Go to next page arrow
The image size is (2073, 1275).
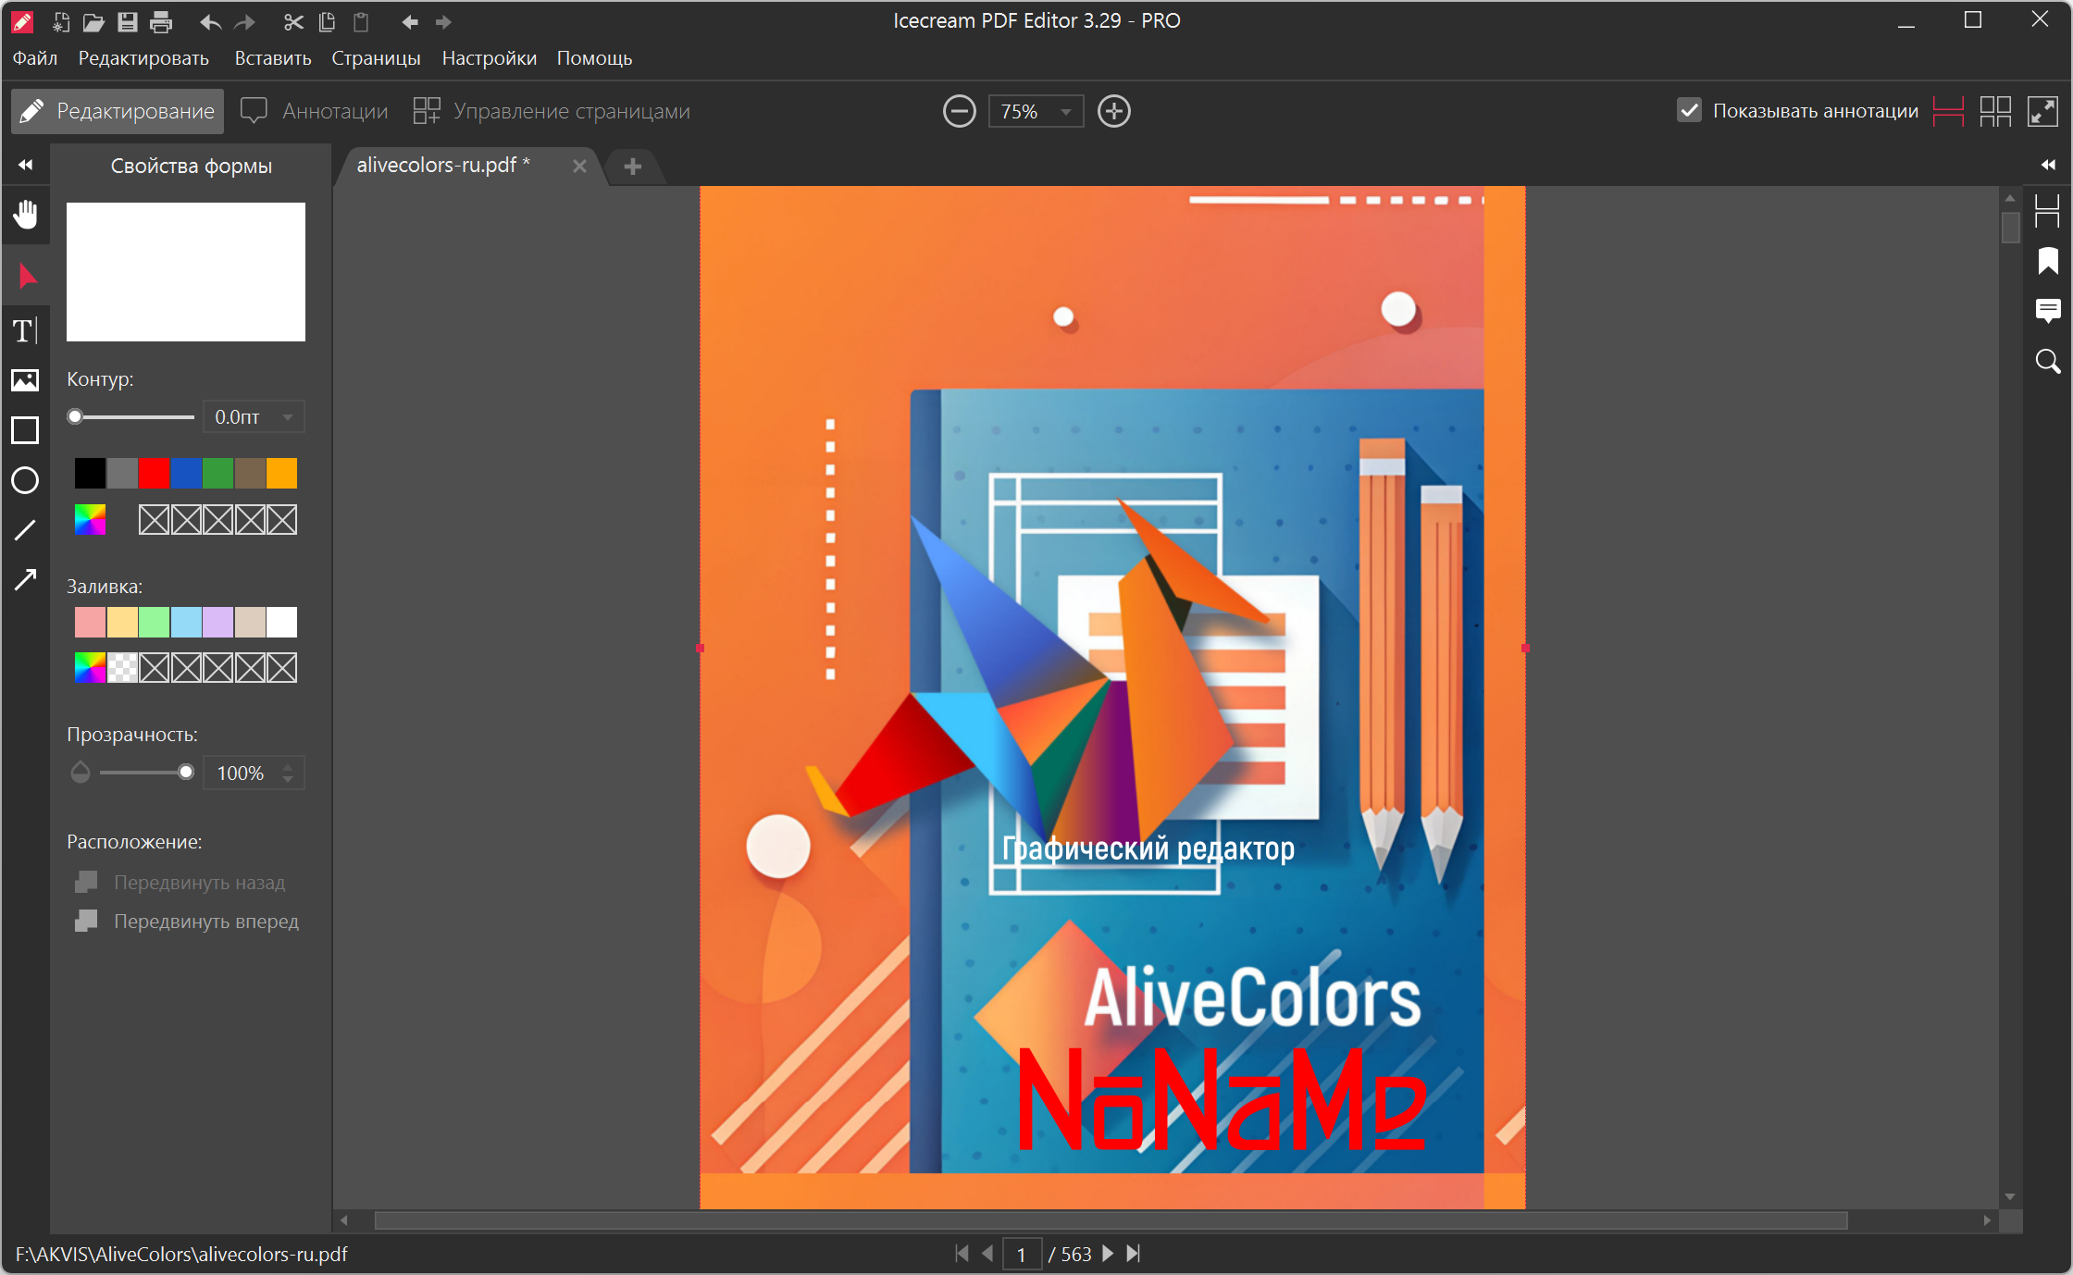(1108, 1254)
